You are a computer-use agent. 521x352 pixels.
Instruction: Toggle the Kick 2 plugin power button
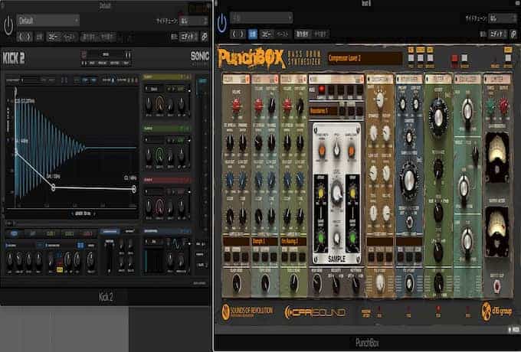point(8,25)
